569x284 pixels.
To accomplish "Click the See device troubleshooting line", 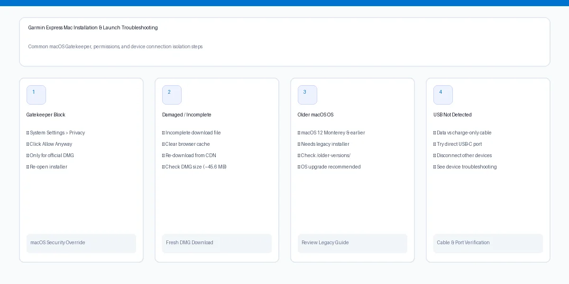I will click(x=465, y=167).
